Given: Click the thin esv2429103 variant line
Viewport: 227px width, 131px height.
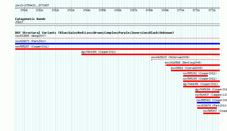Looking at the screenshot, I should [186, 60].
